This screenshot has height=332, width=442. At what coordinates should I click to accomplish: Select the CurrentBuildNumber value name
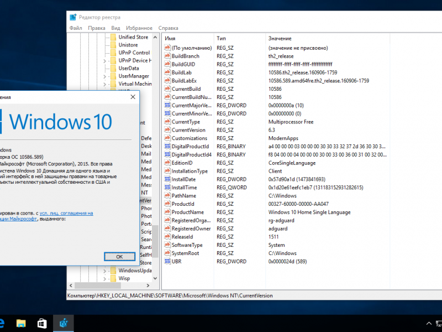192,97
